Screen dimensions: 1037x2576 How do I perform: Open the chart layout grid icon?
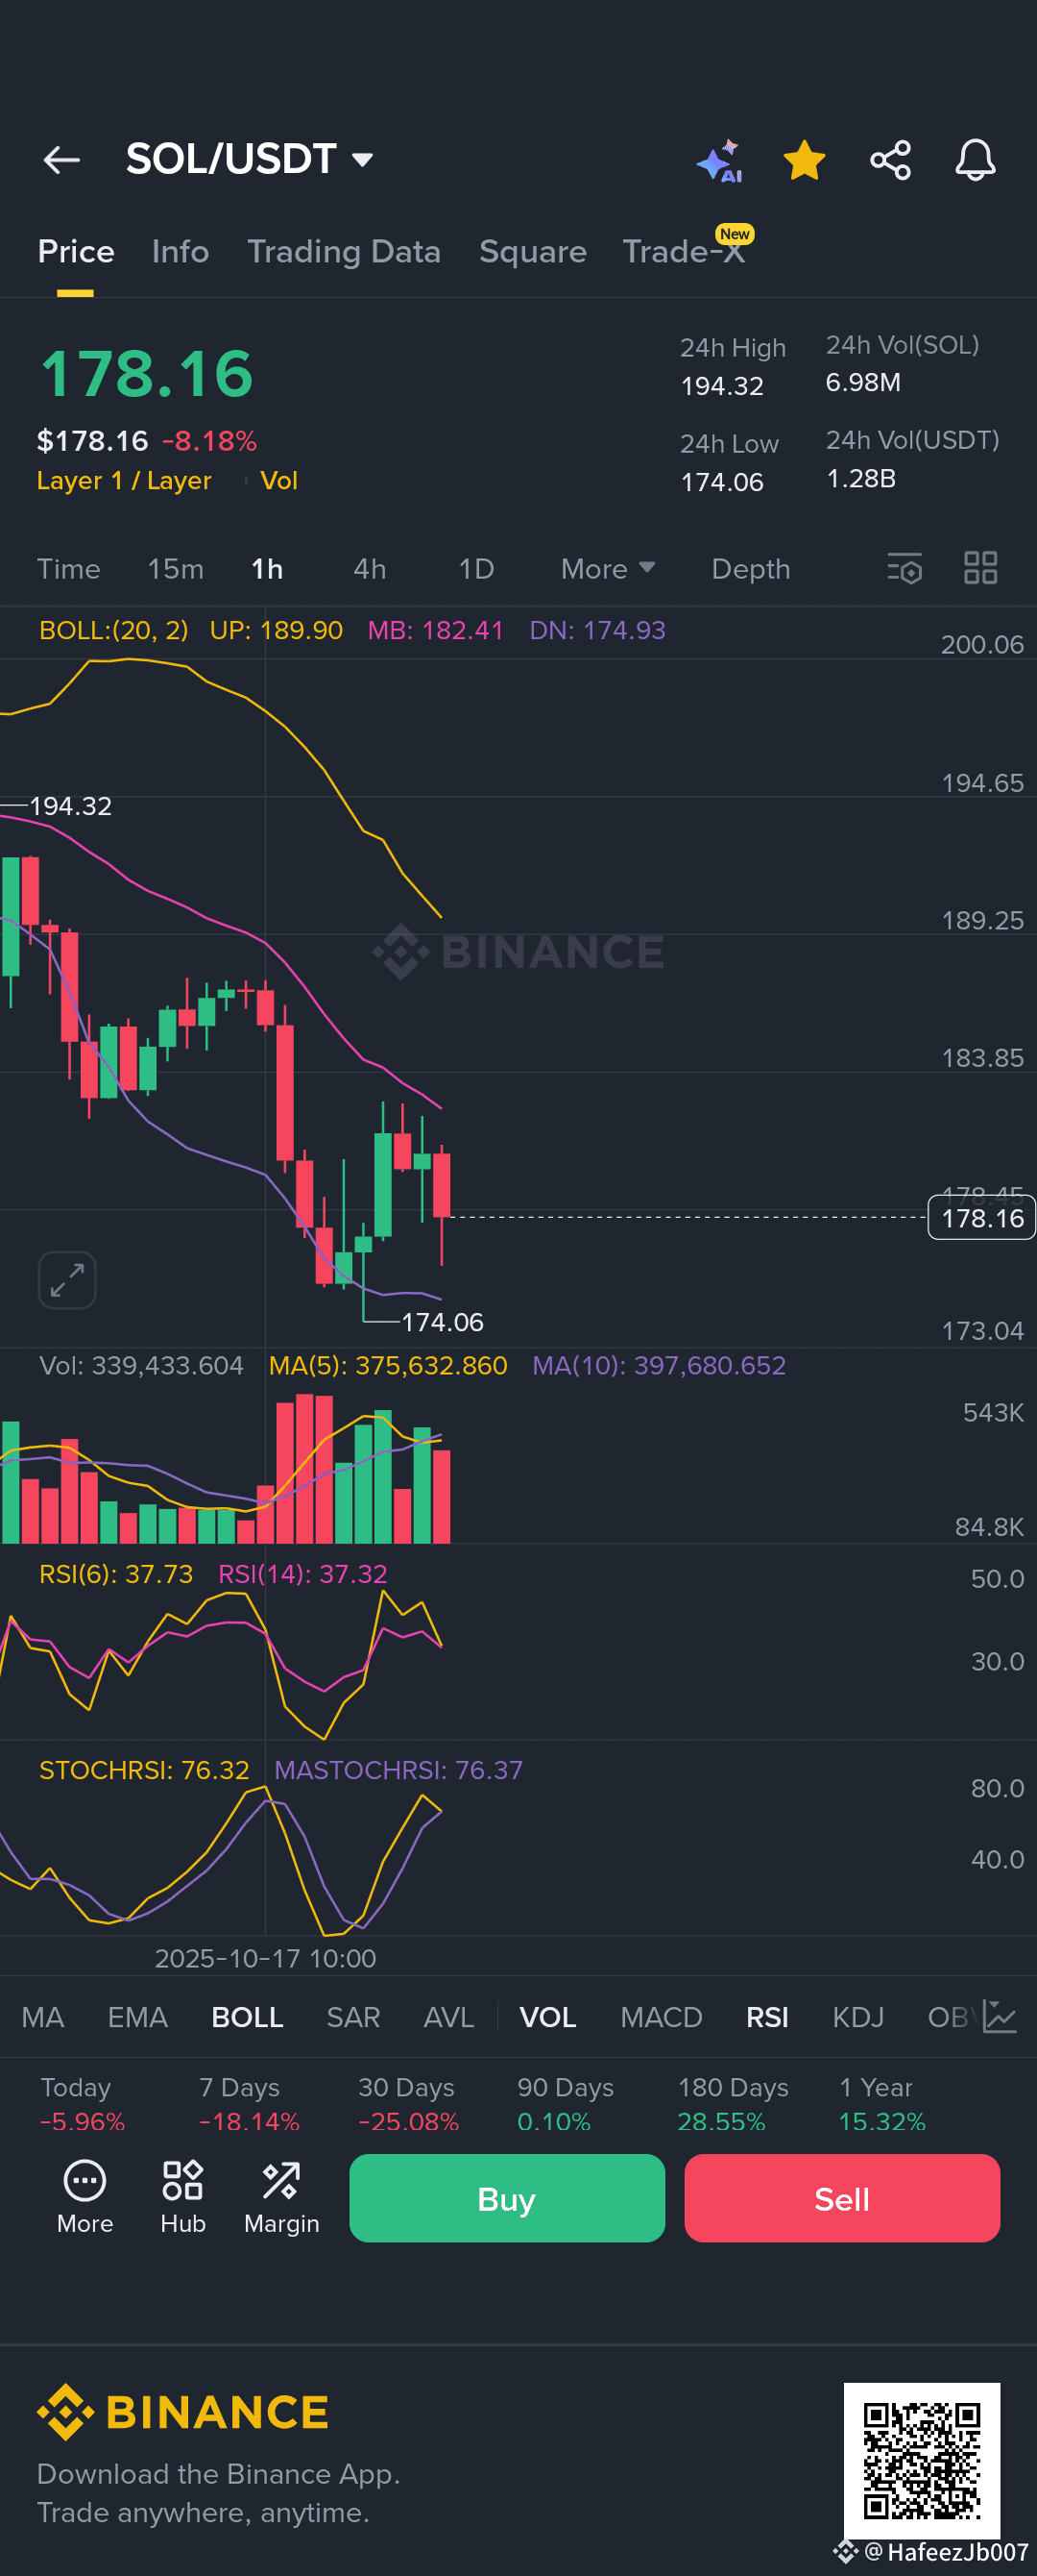tap(980, 568)
